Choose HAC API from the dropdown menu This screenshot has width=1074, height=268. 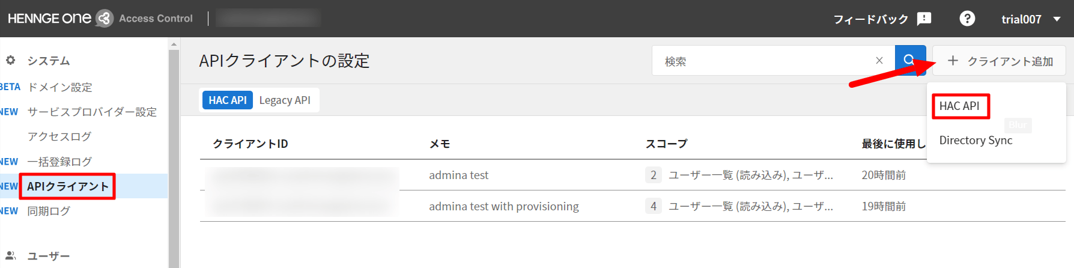(959, 106)
